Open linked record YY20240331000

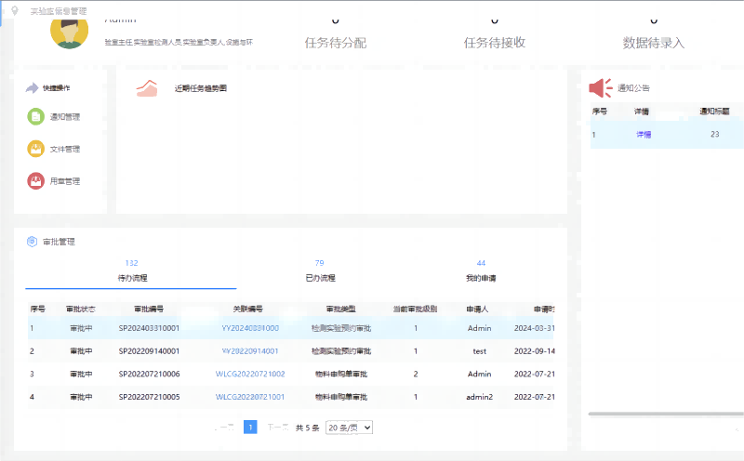250,328
